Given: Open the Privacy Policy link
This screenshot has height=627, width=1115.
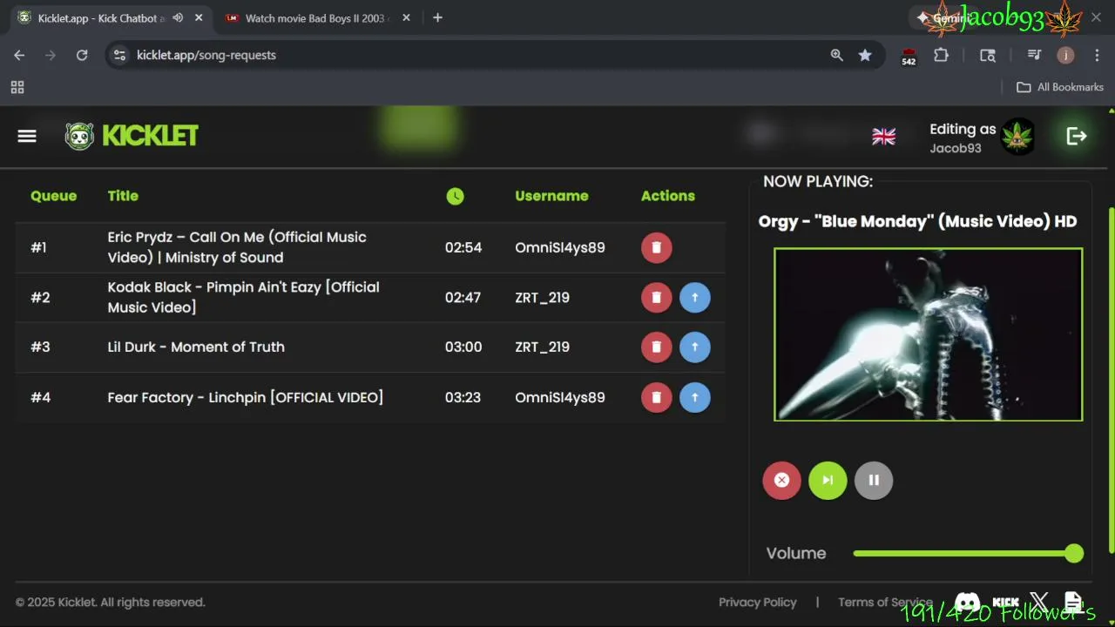Looking at the screenshot, I should [x=757, y=602].
